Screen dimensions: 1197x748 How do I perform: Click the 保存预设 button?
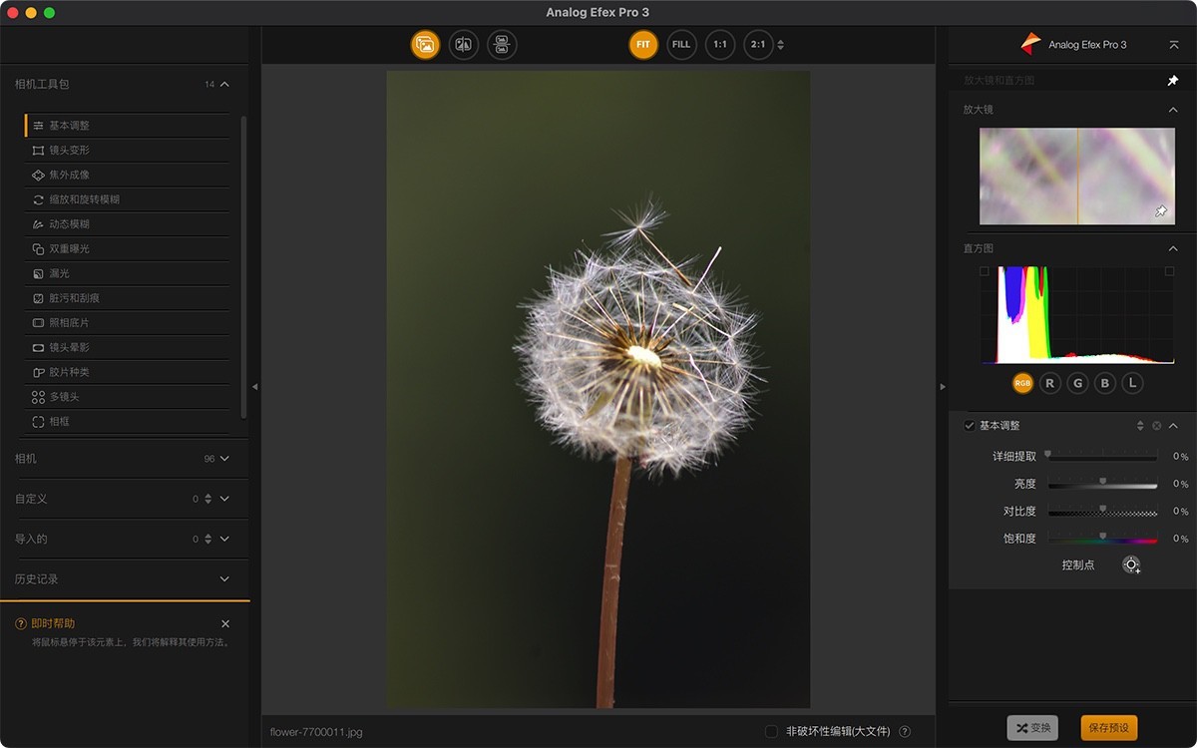coord(1108,728)
